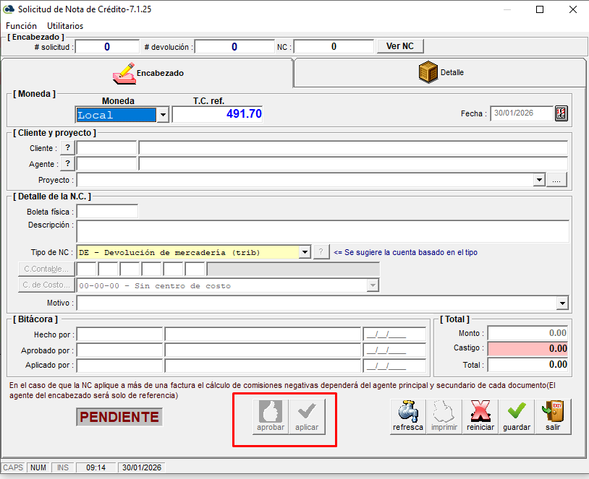Click the C.Contable... button
The height and width of the screenshot is (479, 589).
(x=46, y=269)
